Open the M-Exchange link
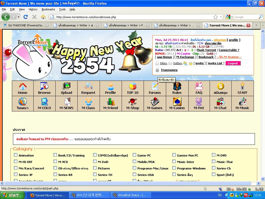This screenshot has width=265, height=199. pos(185,57)
